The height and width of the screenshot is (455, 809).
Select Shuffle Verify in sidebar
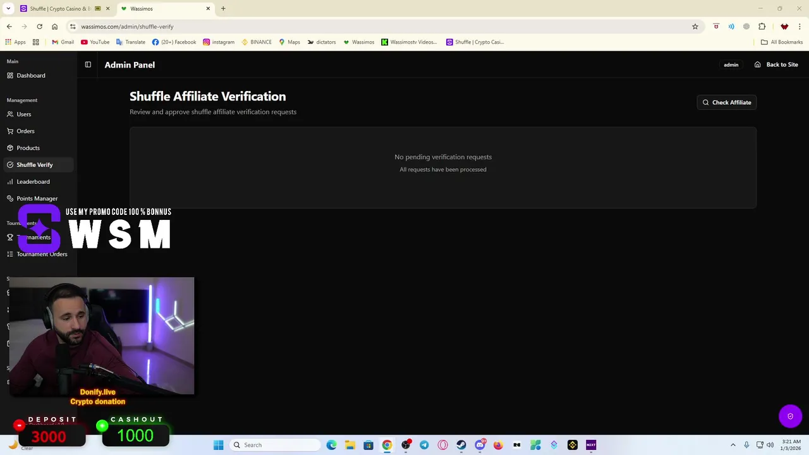click(x=37, y=165)
